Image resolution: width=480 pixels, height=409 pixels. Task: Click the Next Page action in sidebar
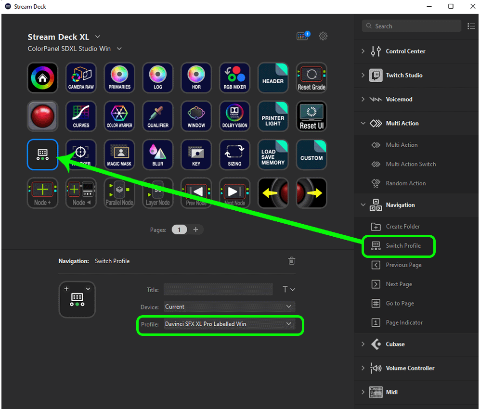coord(399,284)
